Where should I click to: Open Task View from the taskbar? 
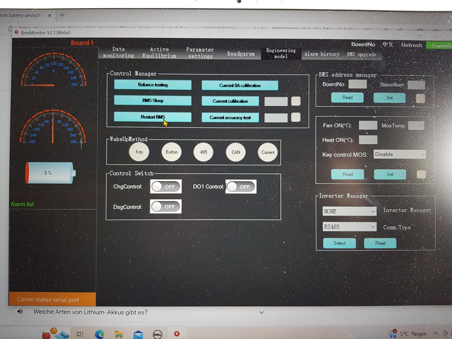coord(80,334)
